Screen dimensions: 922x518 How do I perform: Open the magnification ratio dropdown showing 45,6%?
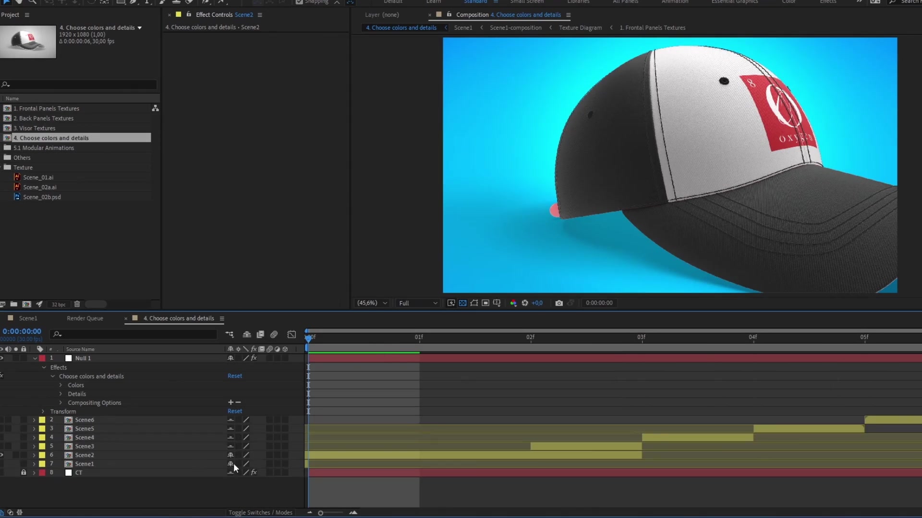(372, 303)
